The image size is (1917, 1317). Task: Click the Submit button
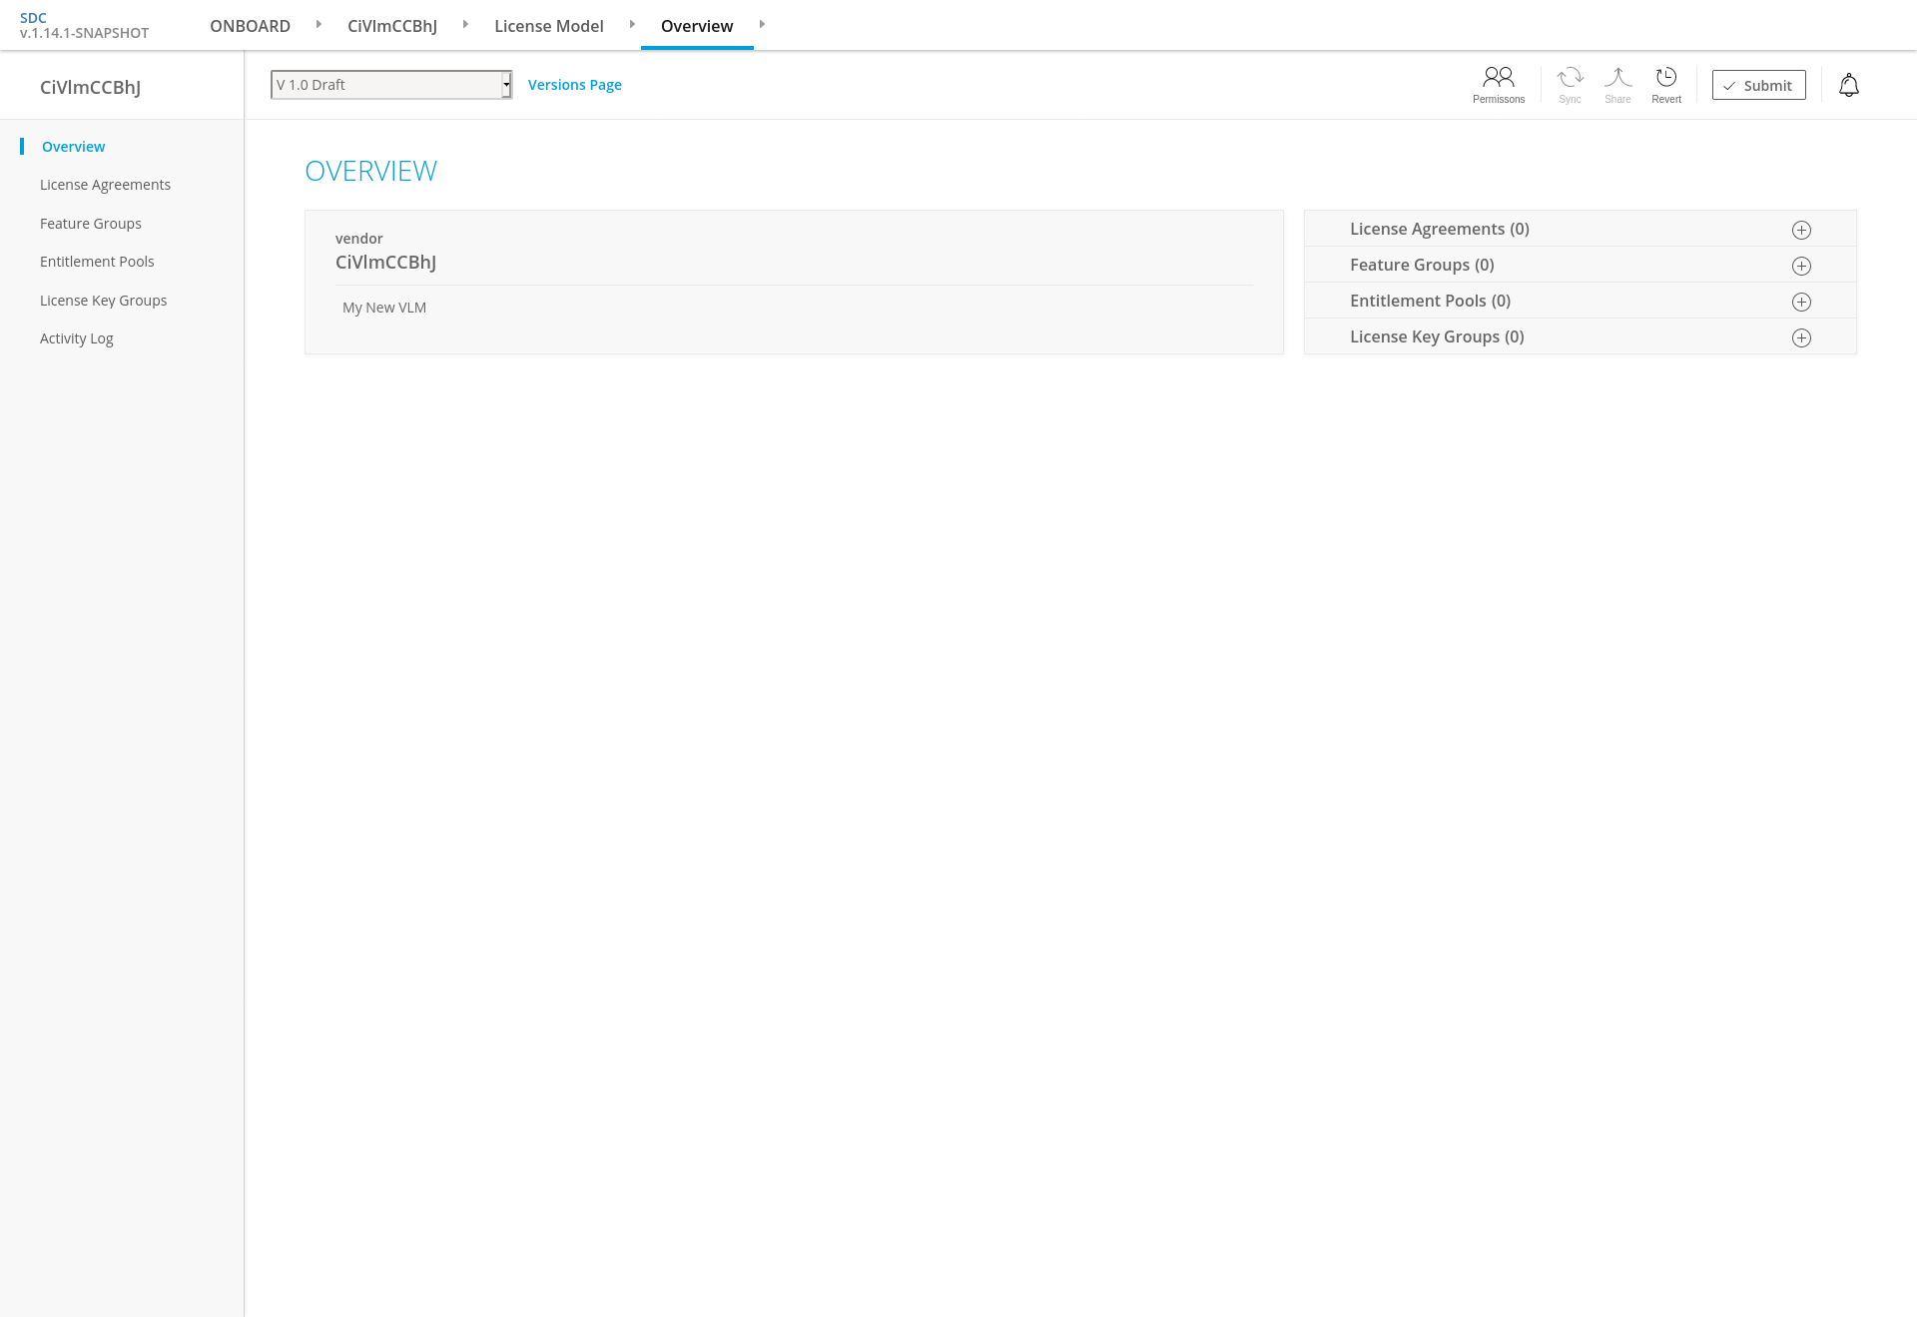coord(1758,86)
